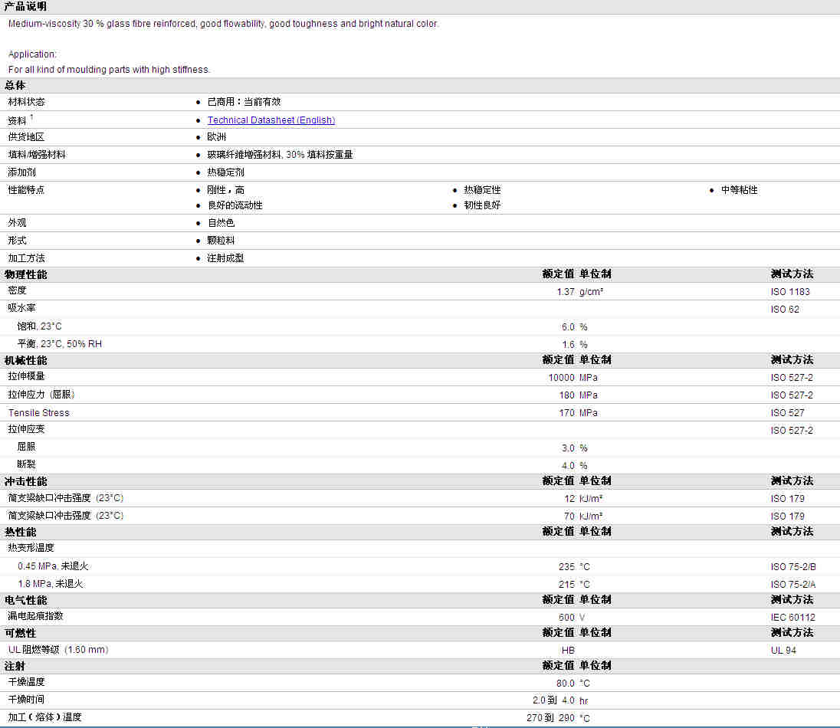Click the ISO 1183 test method
This screenshot has height=728, width=840.
click(x=790, y=292)
